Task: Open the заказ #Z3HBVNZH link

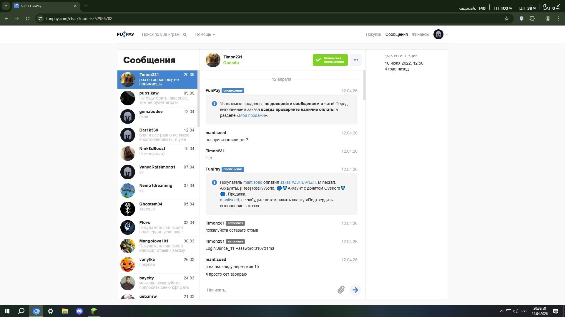Action: tap(298, 182)
